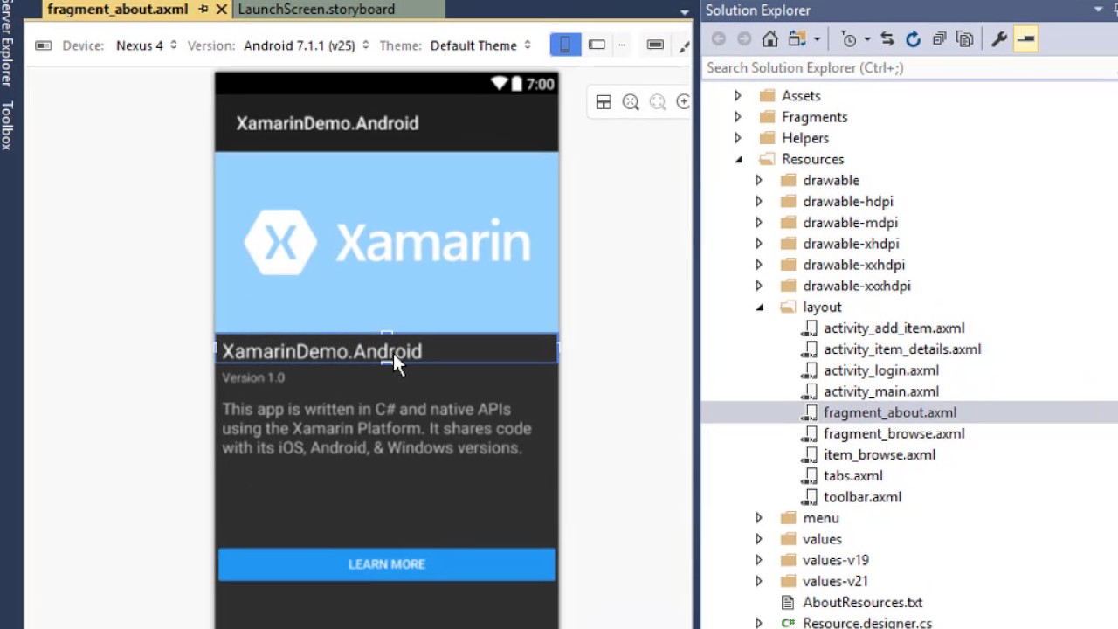Image resolution: width=1118 pixels, height=629 pixels.
Task: Click the XamarinDemo.Android action bar title
Action: (x=328, y=123)
